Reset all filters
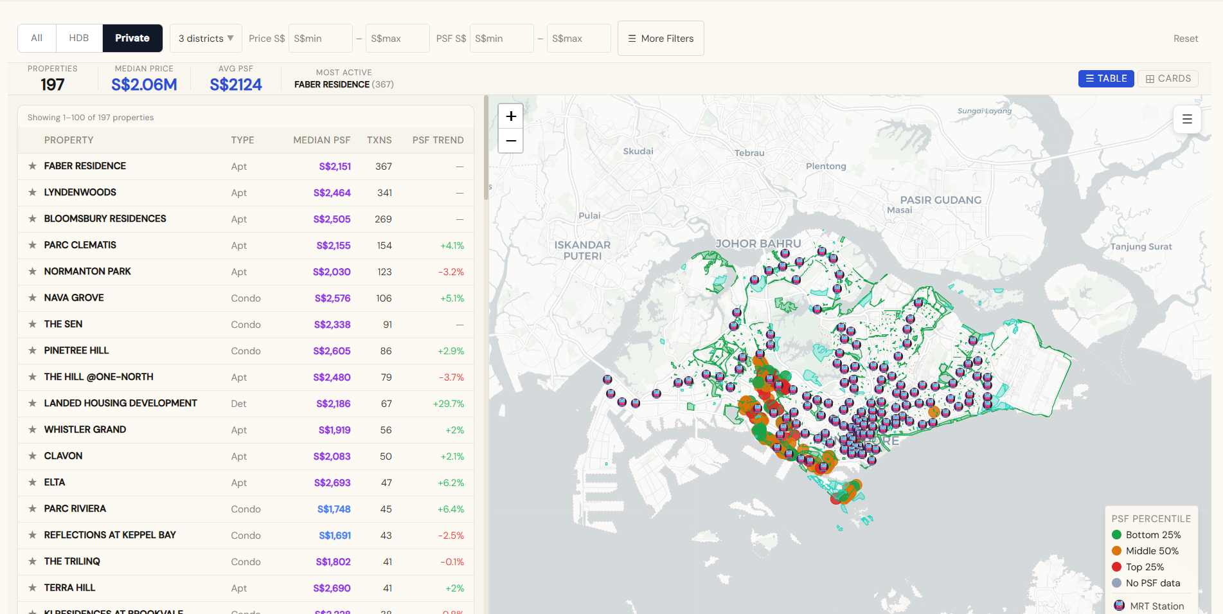 (x=1185, y=39)
